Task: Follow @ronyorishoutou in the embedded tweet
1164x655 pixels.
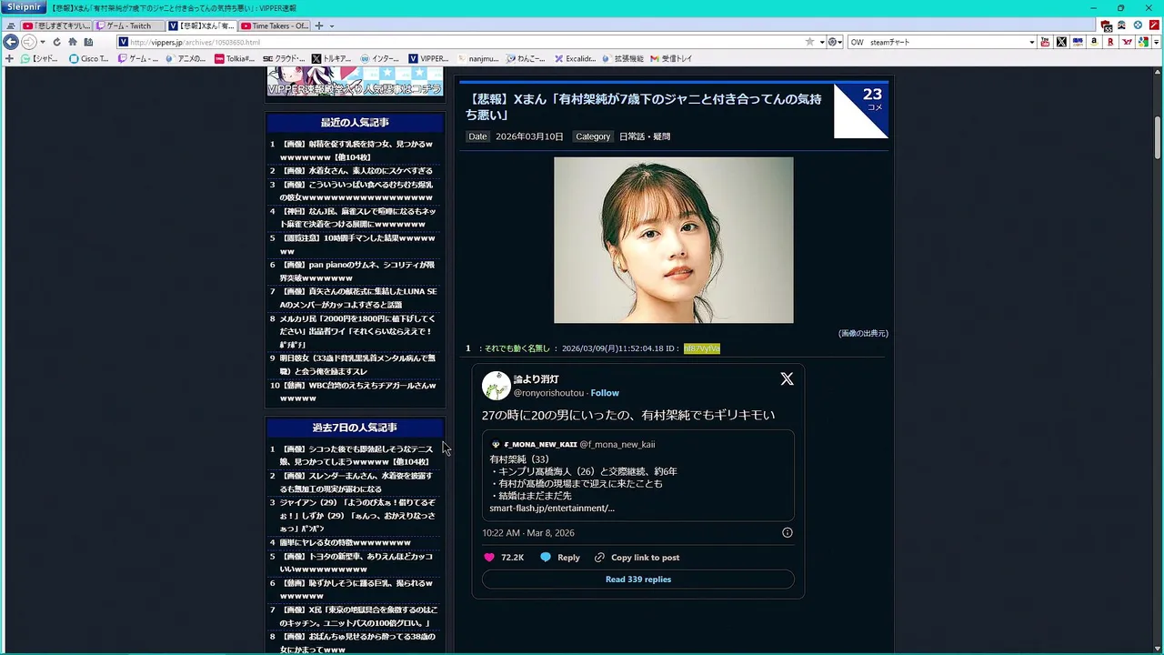Action: coord(605,393)
